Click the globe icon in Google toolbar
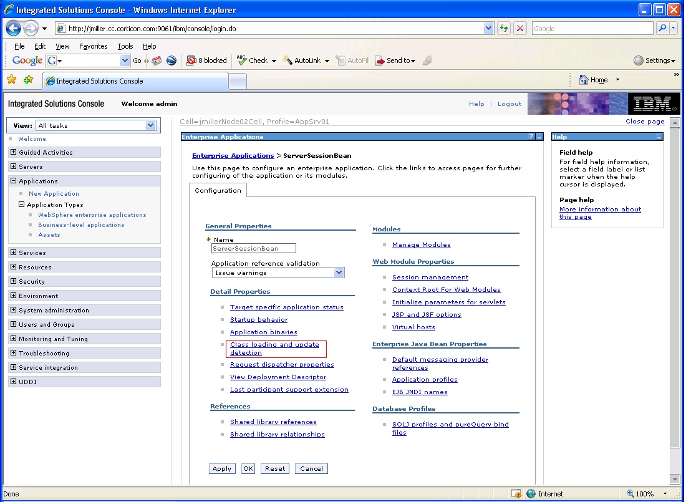The image size is (686, 502). click(x=171, y=60)
